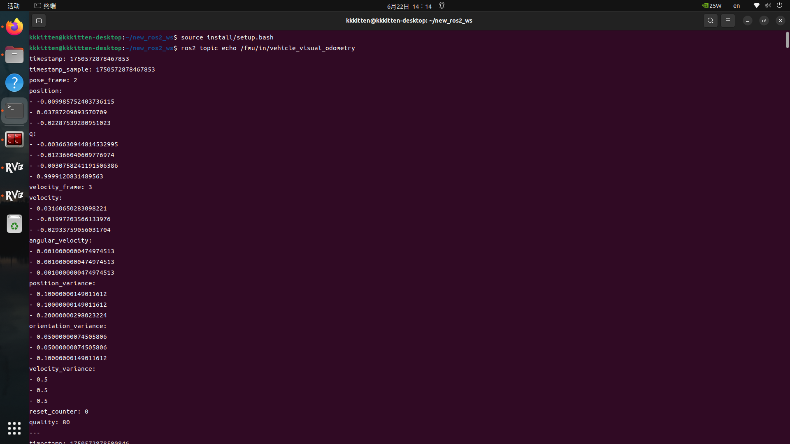Click the 'orientation_variance:' label
This screenshot has height=444, width=790.
[x=68, y=326]
